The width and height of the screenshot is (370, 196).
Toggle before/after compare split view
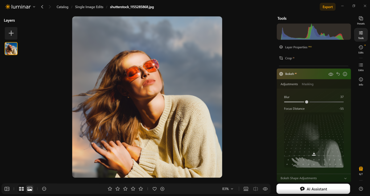tap(256, 189)
